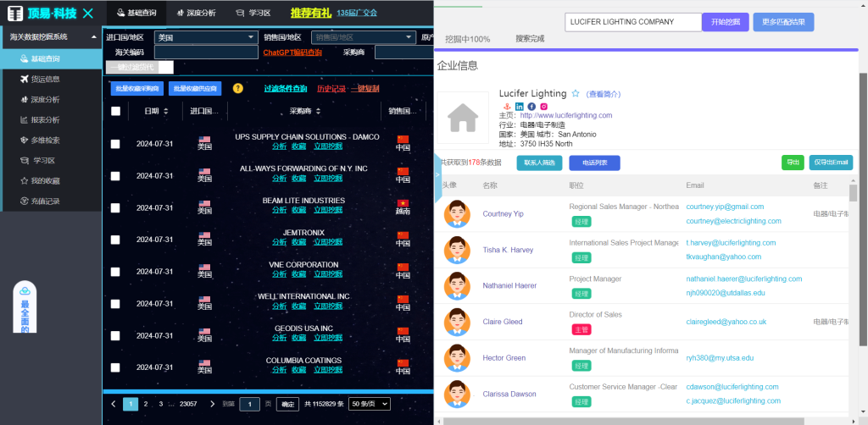Collapse the 海关数据挖掘系统 sidebar section
The image size is (868, 425).
[x=94, y=37]
